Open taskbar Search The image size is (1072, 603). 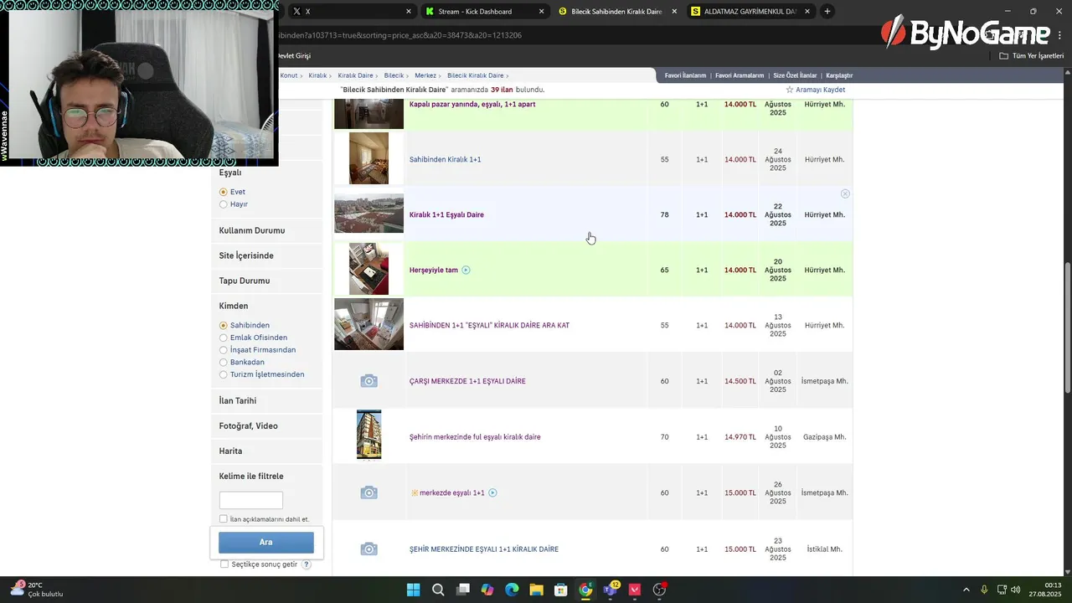[x=438, y=590]
